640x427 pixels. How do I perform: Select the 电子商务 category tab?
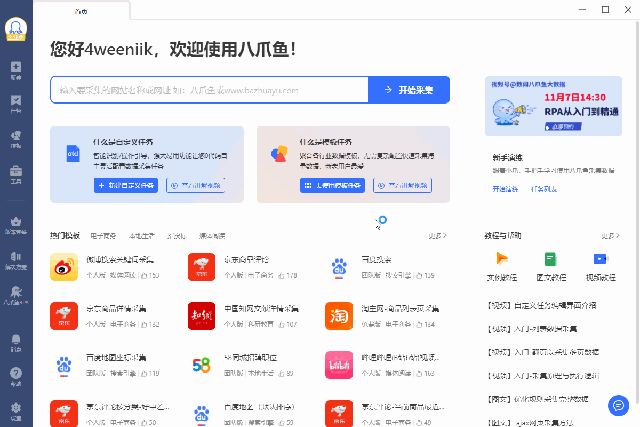coord(103,235)
